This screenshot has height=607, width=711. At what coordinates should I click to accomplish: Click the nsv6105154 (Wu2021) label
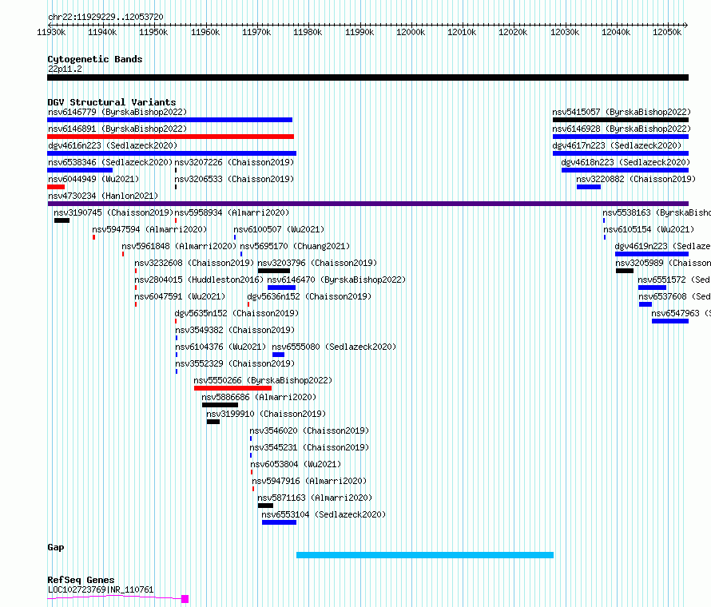[x=649, y=229]
